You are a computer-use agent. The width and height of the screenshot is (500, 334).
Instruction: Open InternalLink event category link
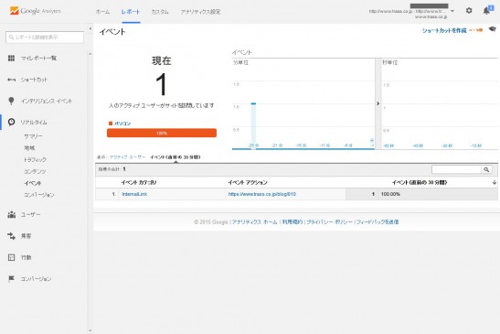point(134,194)
